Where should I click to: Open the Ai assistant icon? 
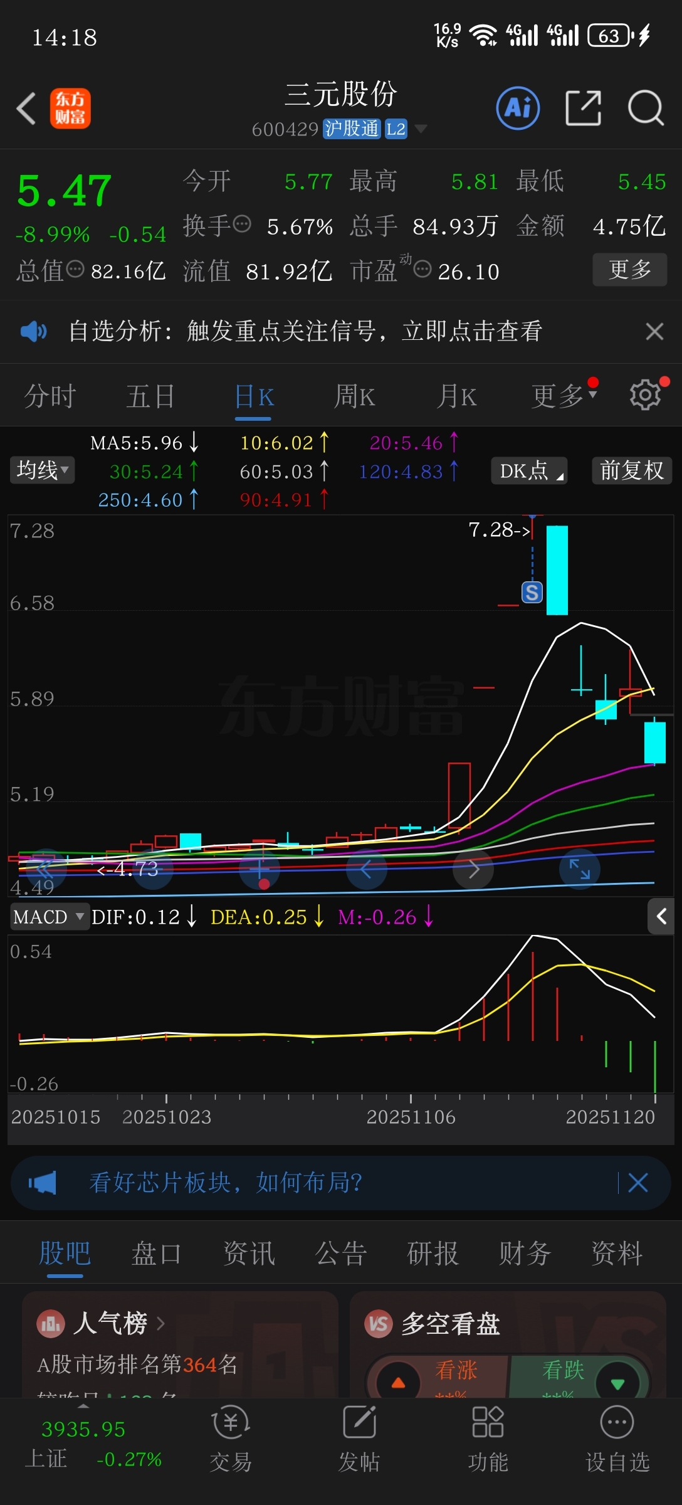[x=518, y=108]
